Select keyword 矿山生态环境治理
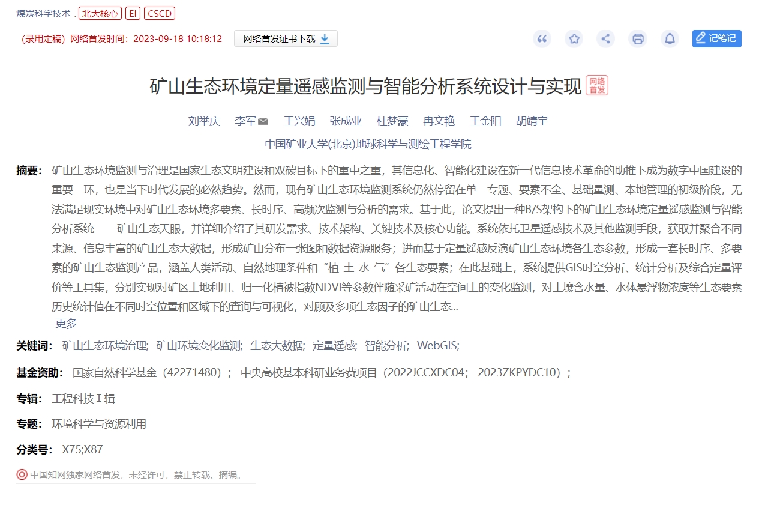This screenshot has width=759, height=508. click(106, 346)
